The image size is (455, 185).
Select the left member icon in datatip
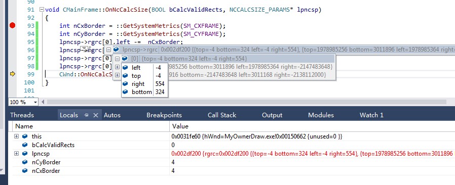pyautogui.click(x=125, y=67)
